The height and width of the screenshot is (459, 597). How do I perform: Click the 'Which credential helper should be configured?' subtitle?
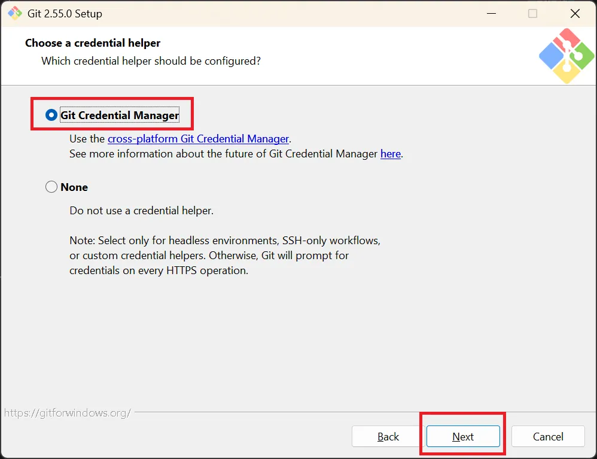point(151,61)
